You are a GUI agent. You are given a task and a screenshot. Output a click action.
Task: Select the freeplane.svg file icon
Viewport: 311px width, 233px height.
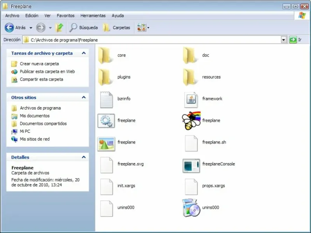pyautogui.click(x=106, y=165)
